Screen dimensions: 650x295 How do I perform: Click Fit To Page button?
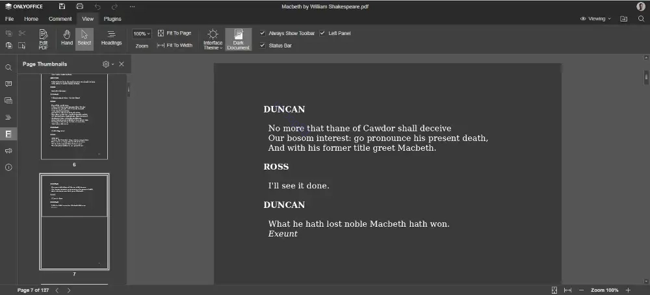pyautogui.click(x=174, y=33)
